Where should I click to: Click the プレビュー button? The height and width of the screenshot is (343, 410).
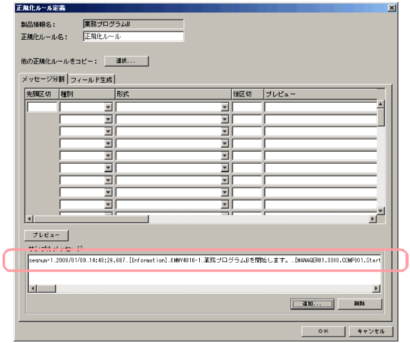(x=46, y=235)
